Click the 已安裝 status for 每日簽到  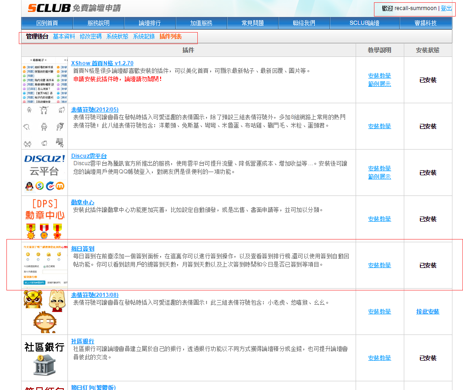click(x=428, y=265)
